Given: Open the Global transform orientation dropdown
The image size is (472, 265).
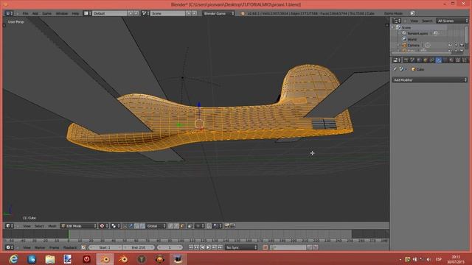Looking at the screenshot, I should tap(156, 226).
